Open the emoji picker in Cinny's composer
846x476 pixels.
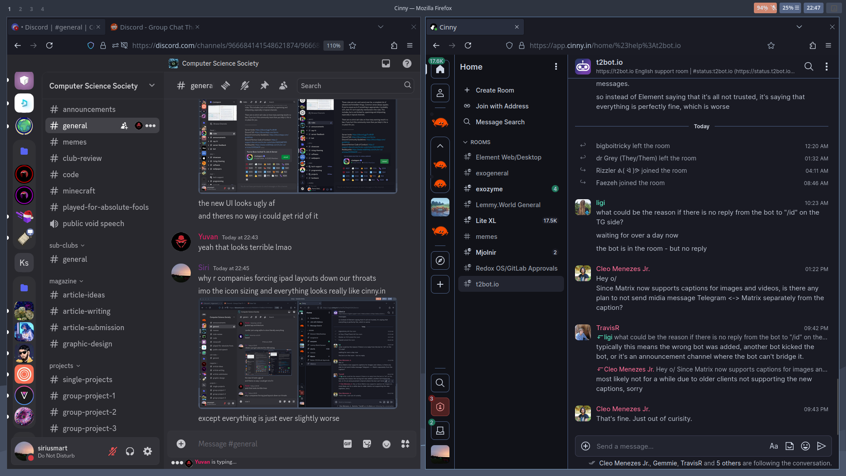(x=806, y=446)
